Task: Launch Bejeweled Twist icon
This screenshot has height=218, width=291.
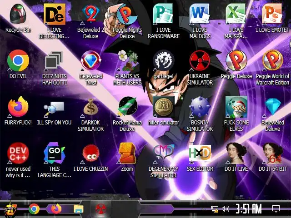Action: [x=91, y=60]
